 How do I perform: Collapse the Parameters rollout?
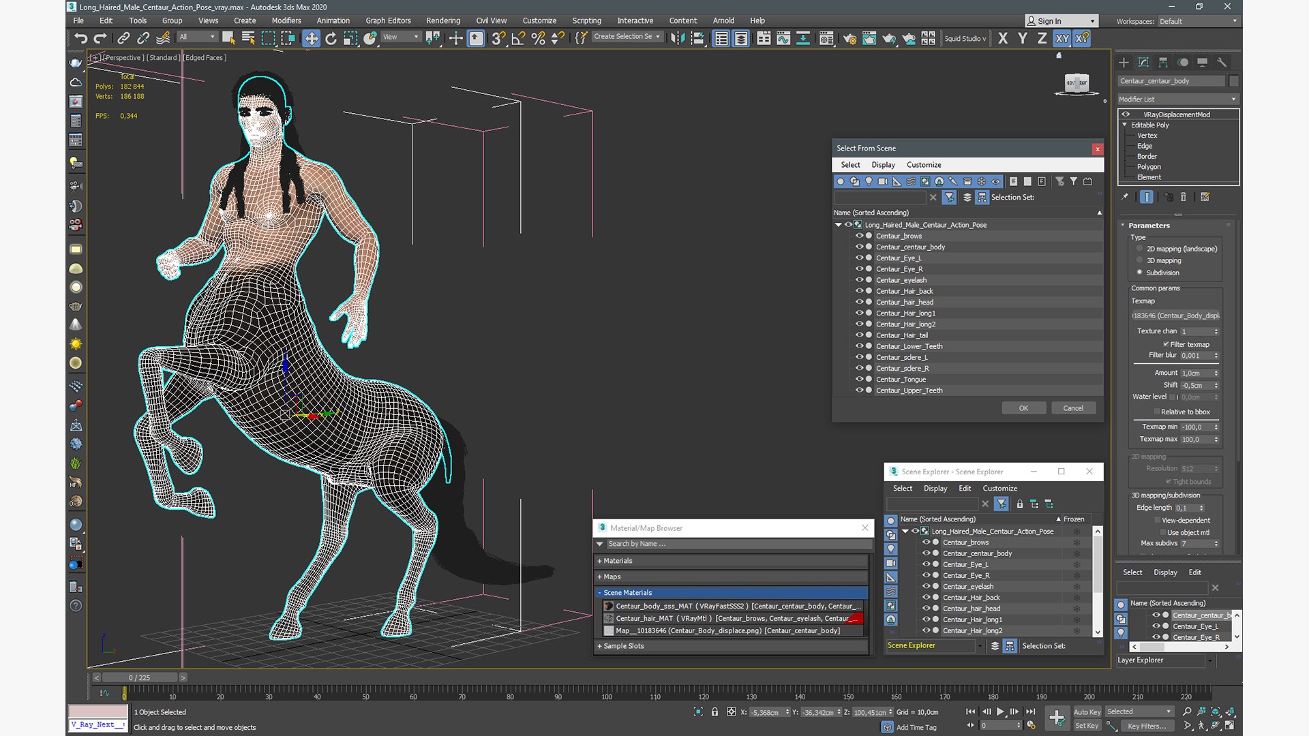point(1123,225)
